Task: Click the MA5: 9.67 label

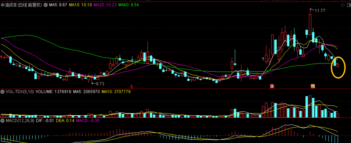Action: point(58,5)
